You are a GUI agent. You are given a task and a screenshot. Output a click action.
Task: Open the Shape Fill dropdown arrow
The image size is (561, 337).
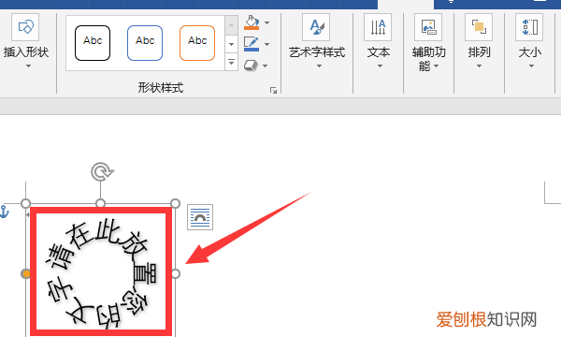(x=266, y=22)
